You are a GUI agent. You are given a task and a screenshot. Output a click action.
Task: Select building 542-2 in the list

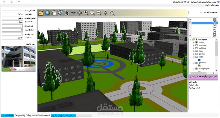(204, 25)
